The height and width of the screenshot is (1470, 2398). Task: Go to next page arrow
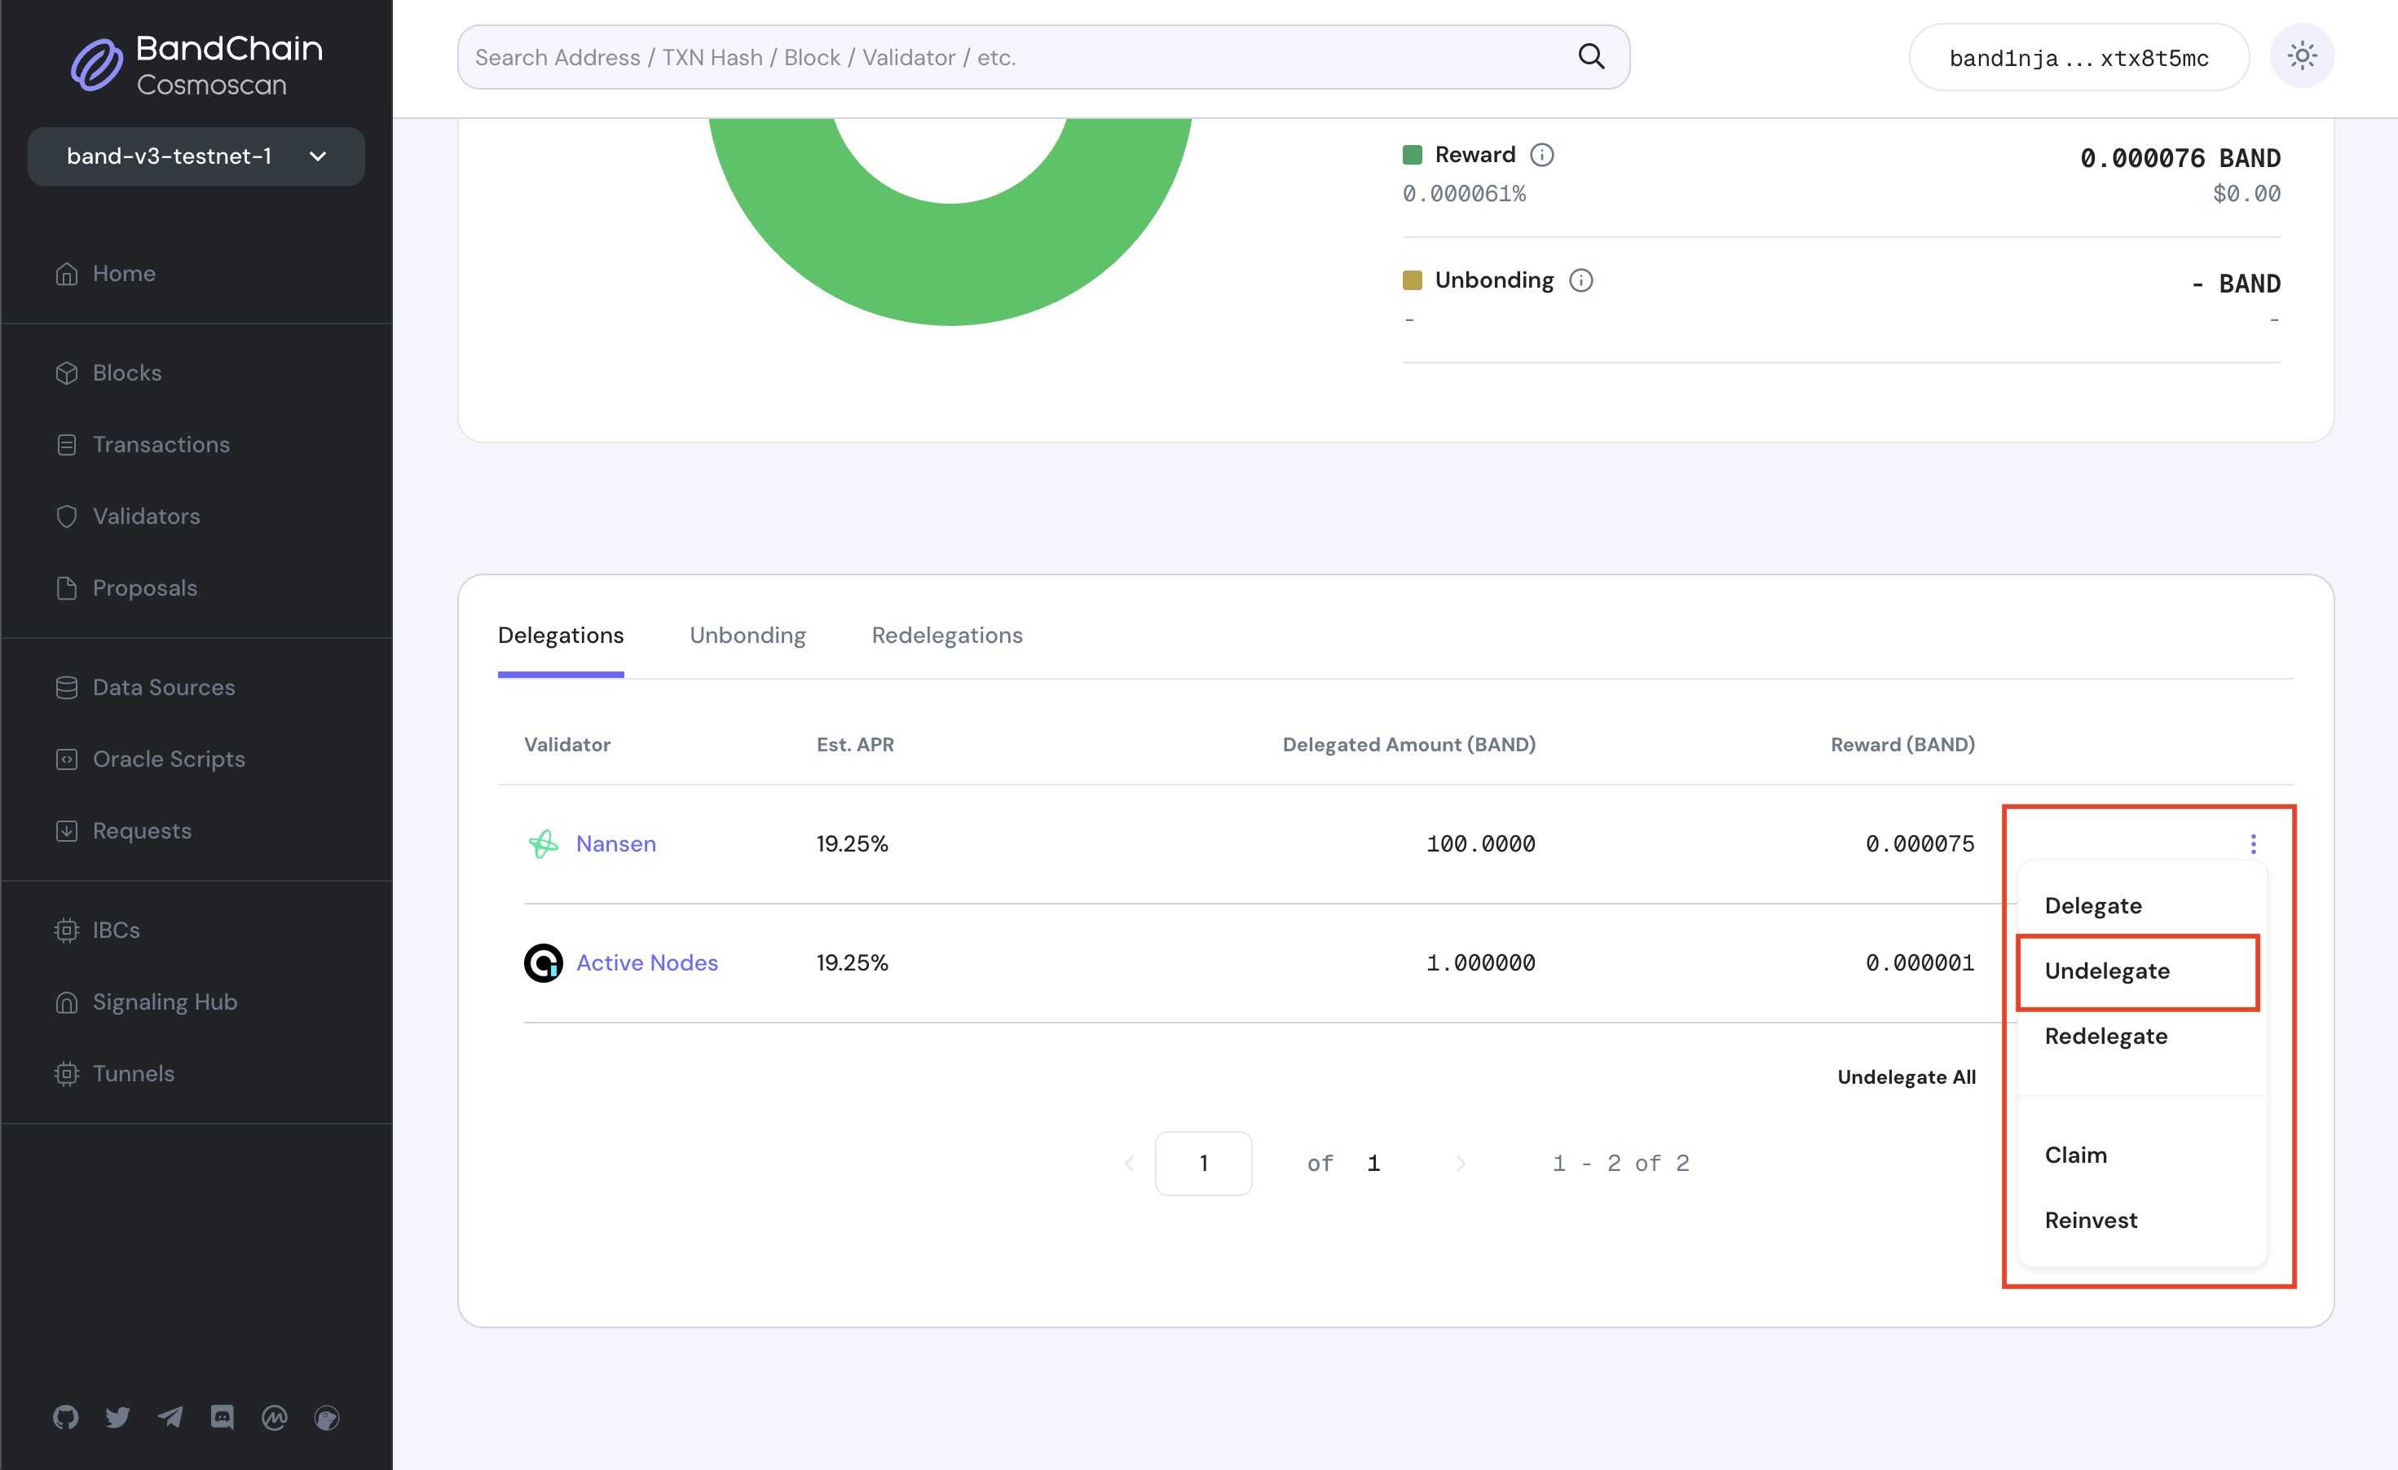(x=1460, y=1164)
